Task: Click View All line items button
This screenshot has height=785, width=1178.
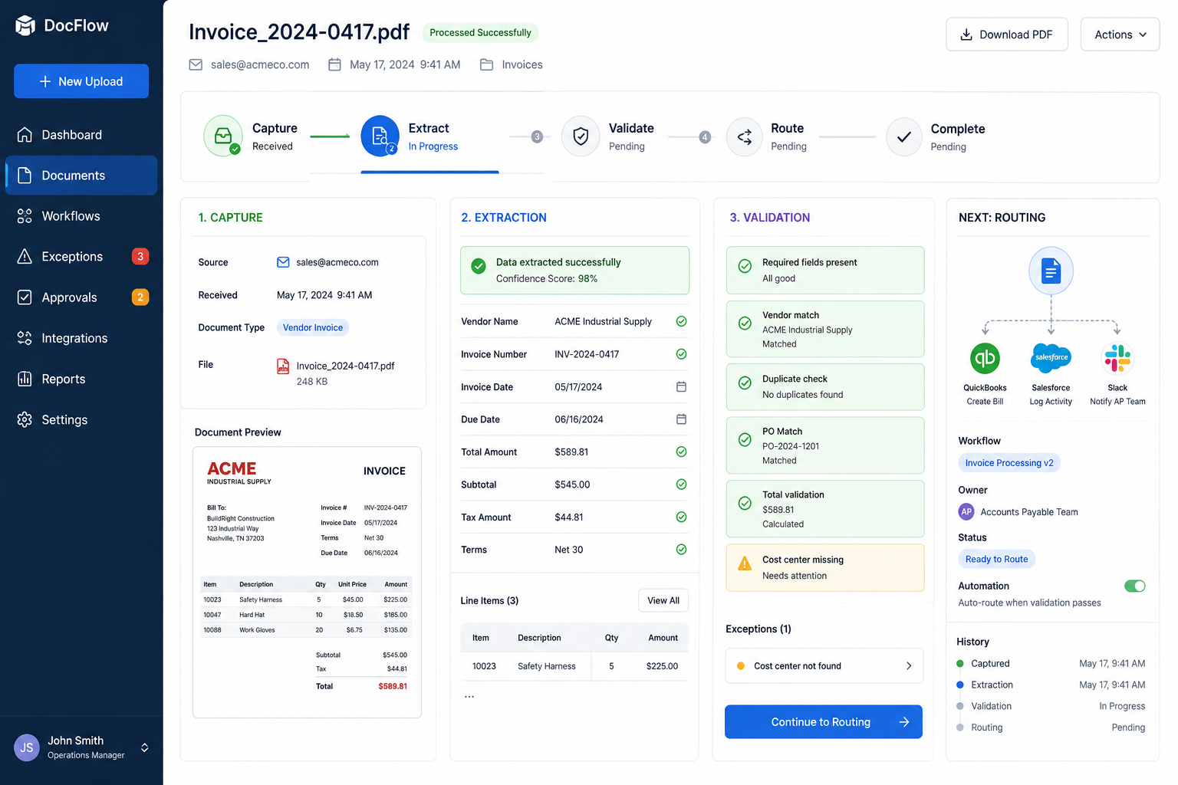Action: tap(663, 601)
